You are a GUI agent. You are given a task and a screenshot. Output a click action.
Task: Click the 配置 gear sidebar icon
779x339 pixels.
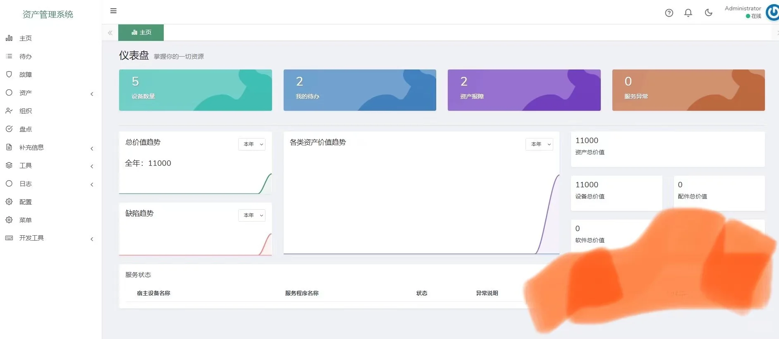point(9,202)
